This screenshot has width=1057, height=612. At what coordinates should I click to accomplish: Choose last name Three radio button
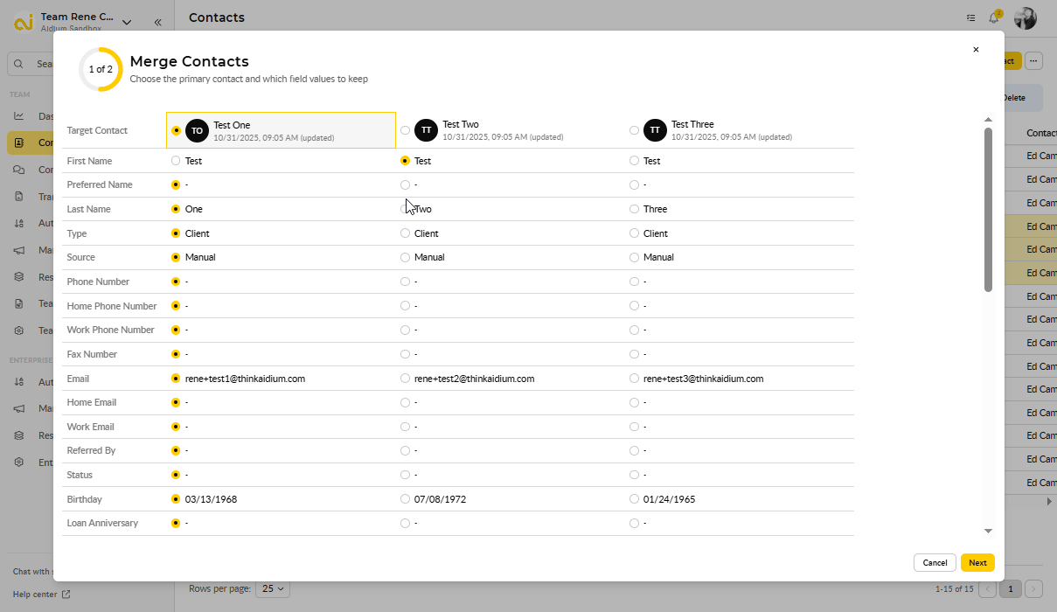[x=634, y=209]
